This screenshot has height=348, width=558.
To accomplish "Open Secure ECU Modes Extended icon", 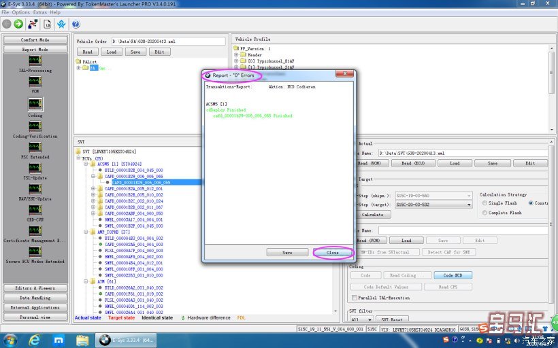I will click(35, 251).
